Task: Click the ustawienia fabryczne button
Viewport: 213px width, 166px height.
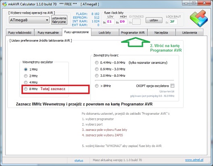Action: [59, 20]
